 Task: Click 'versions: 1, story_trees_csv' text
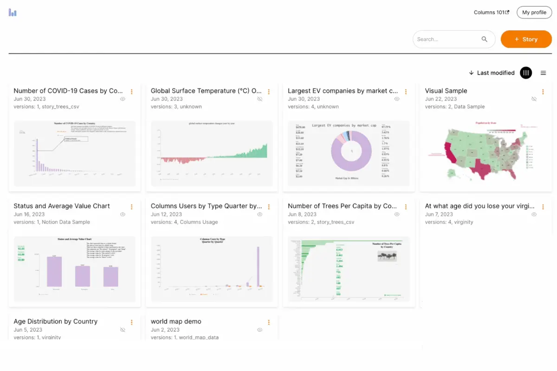point(47,107)
